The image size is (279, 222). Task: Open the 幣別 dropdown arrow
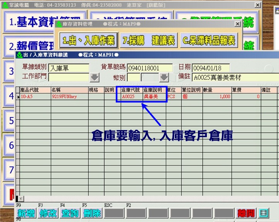[x=164, y=77]
